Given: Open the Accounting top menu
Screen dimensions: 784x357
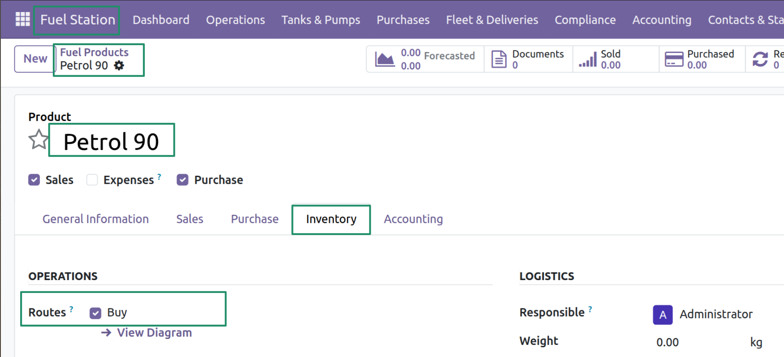Looking at the screenshot, I should [x=662, y=20].
